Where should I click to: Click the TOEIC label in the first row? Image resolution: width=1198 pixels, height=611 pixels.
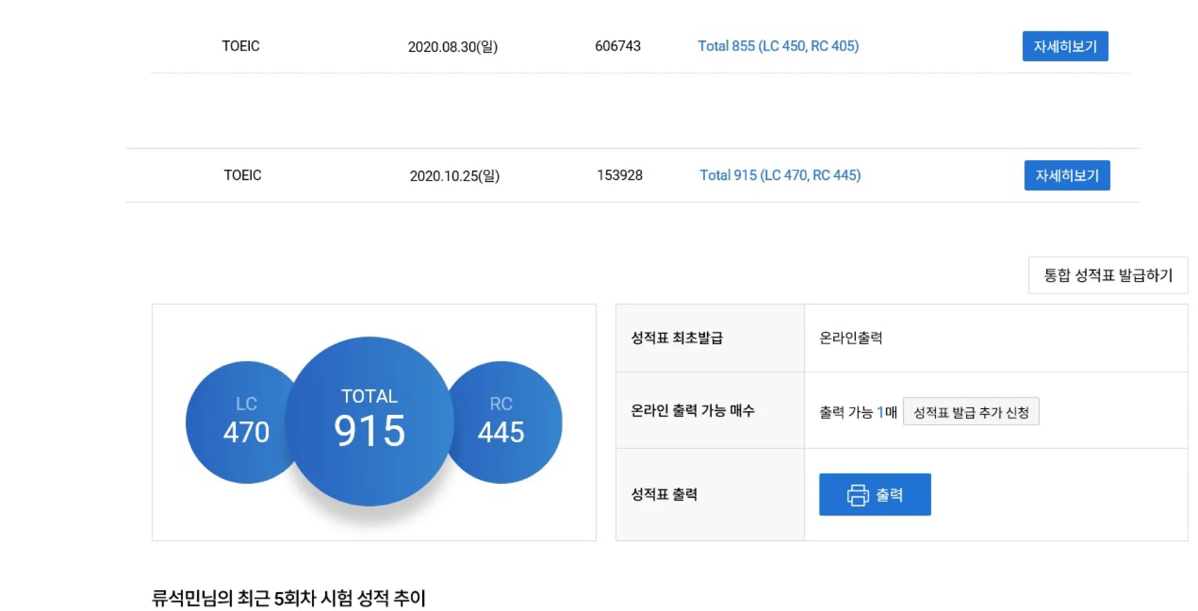pos(241,46)
